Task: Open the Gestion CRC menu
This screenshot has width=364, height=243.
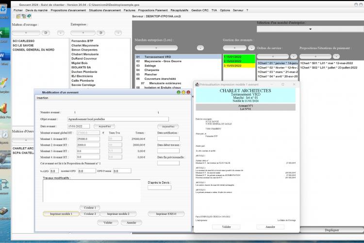Action: pos(199,10)
